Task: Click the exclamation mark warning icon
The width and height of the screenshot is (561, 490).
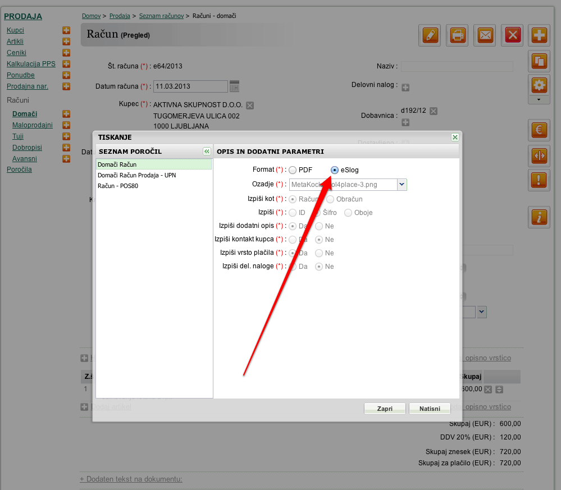Action: [x=539, y=180]
